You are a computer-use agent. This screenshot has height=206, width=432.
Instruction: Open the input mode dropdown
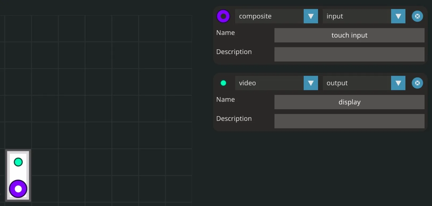tap(357, 16)
